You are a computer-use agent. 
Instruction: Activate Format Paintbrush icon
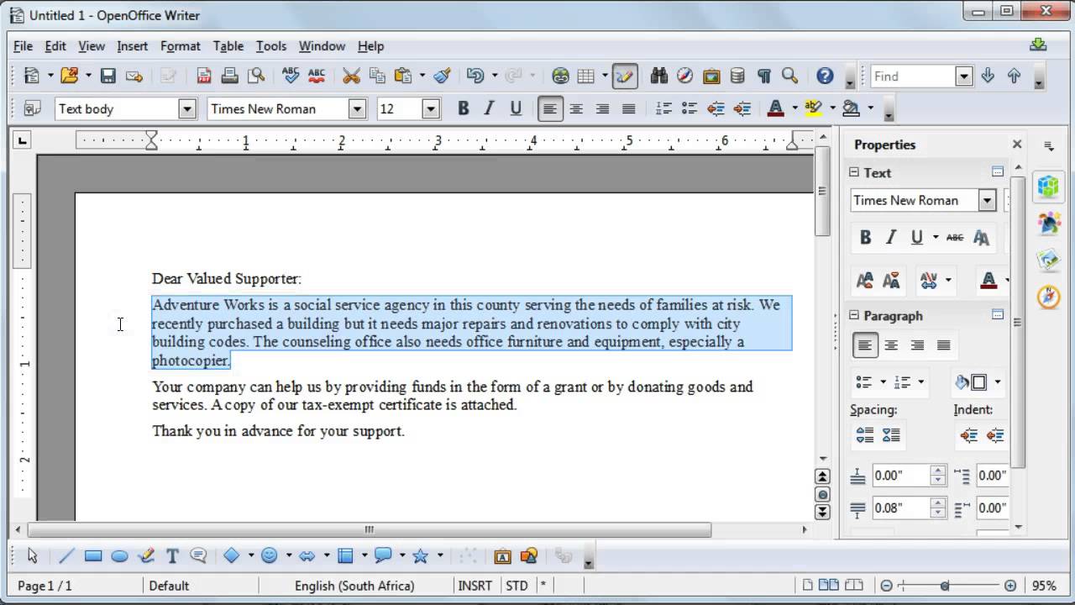pos(443,76)
